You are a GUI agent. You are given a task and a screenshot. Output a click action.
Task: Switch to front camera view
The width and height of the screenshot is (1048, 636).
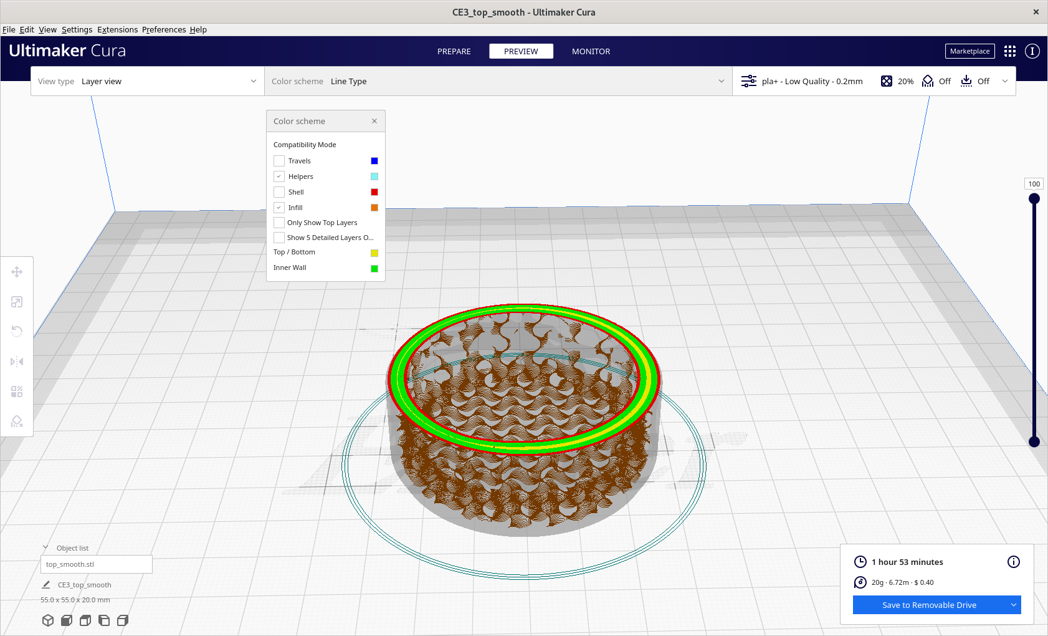pos(67,620)
